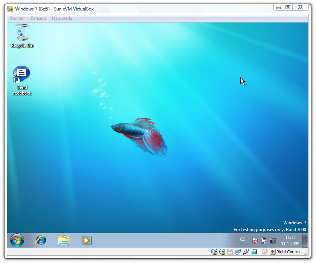The width and height of the screenshot is (316, 263).
Task: Click the CD/DVD activity indicator
Action: click(222, 252)
